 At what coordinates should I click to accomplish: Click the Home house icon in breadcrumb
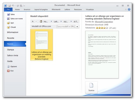tap(41, 21)
